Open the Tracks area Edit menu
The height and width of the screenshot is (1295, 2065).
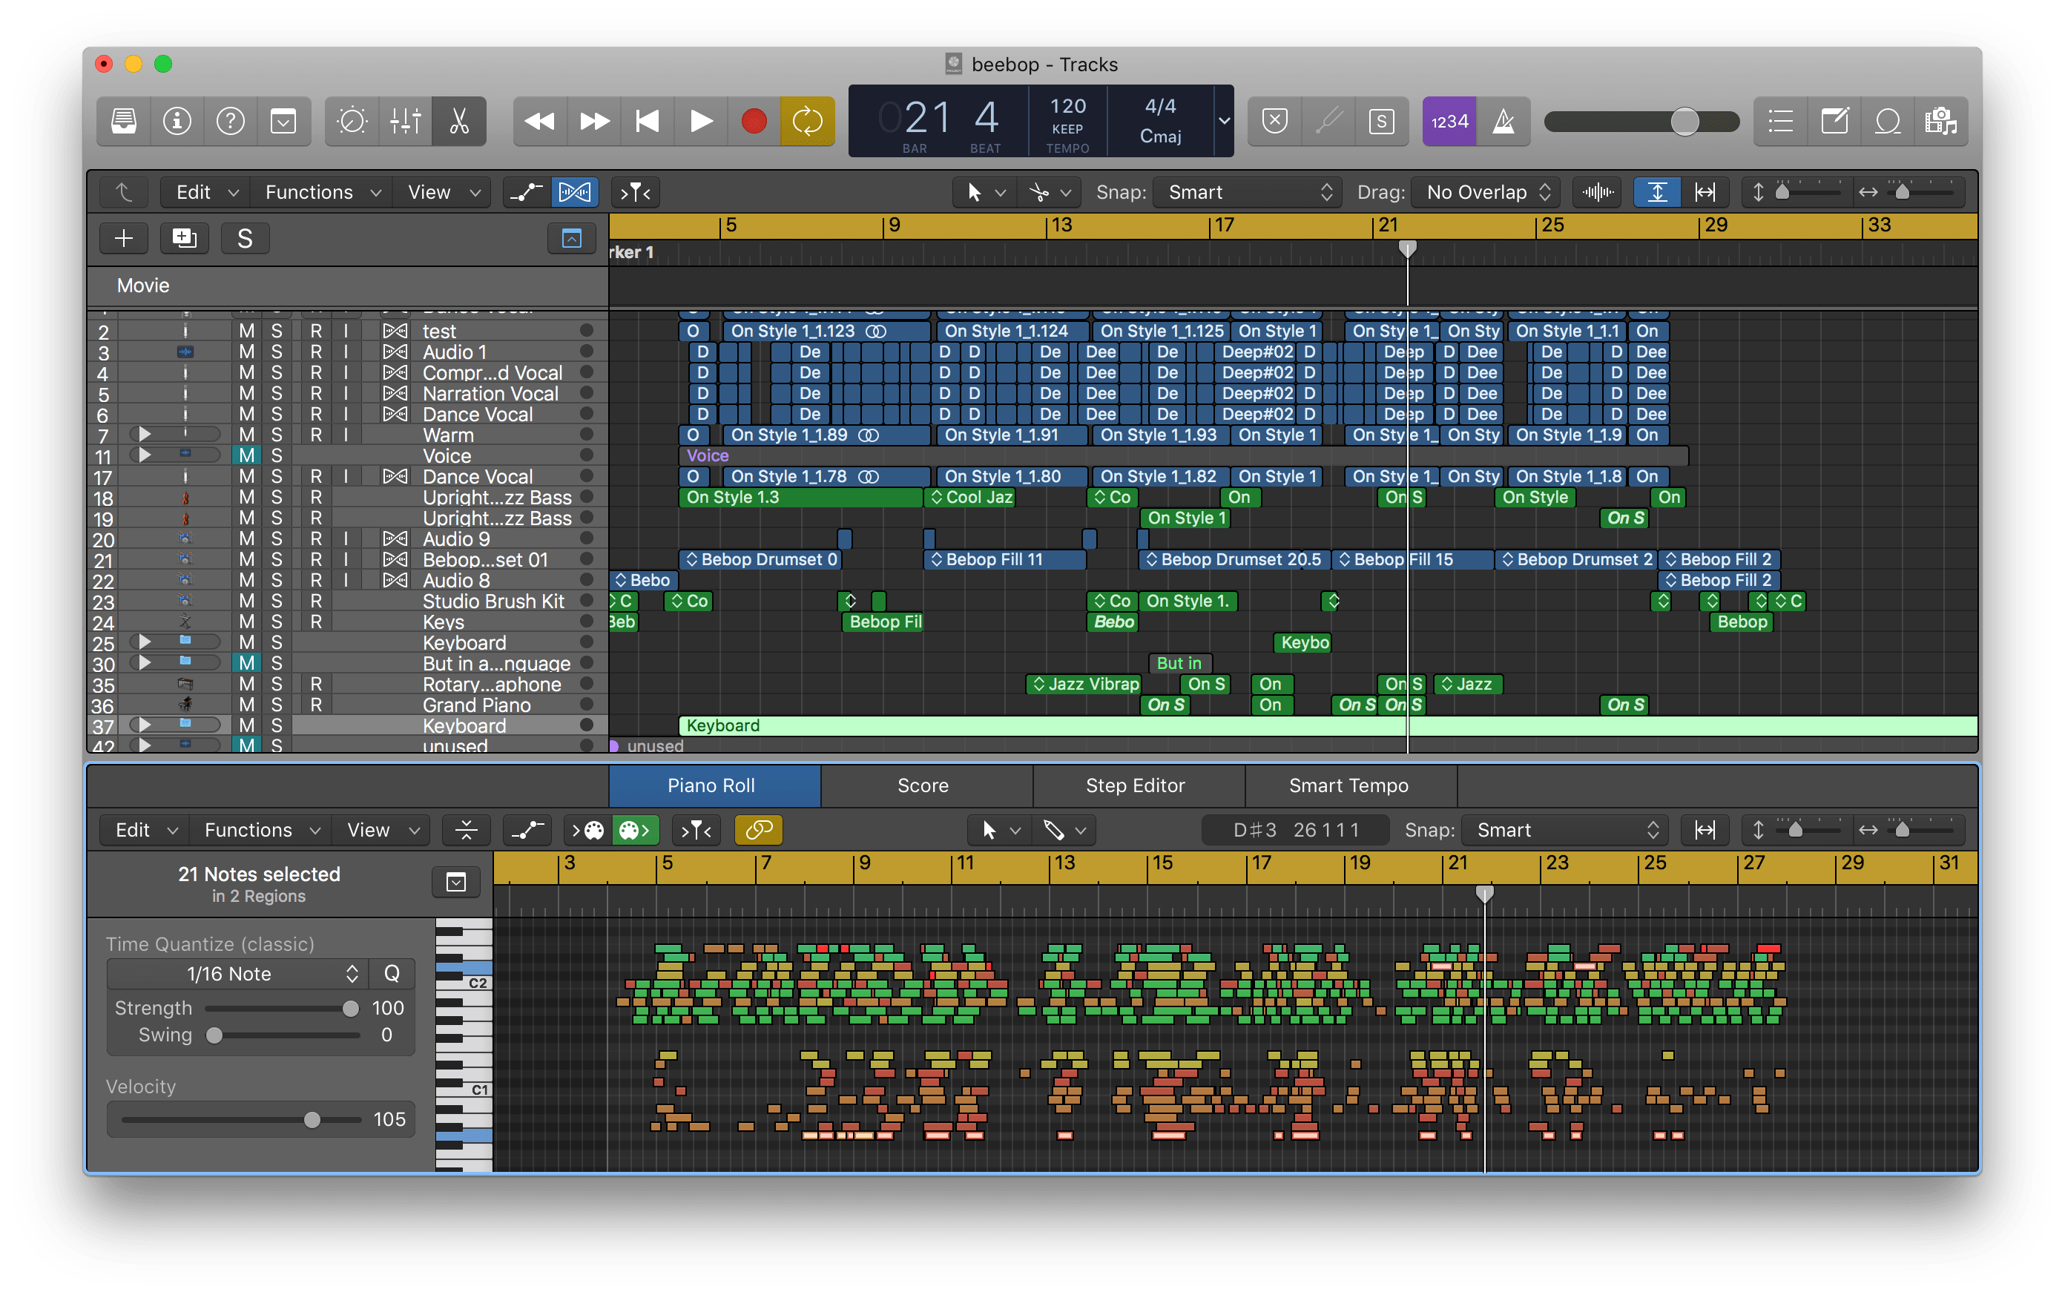click(x=205, y=192)
